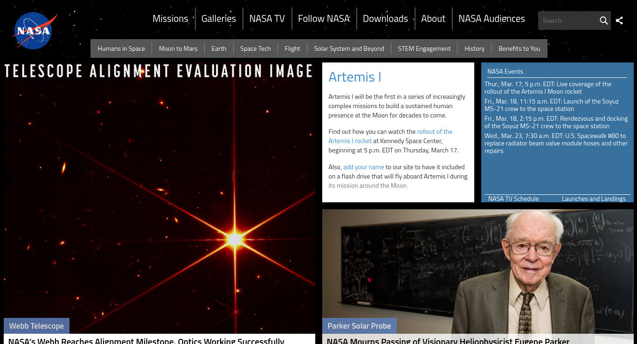Click in the Search field
Screen dimensions: 637x344
click(568, 21)
